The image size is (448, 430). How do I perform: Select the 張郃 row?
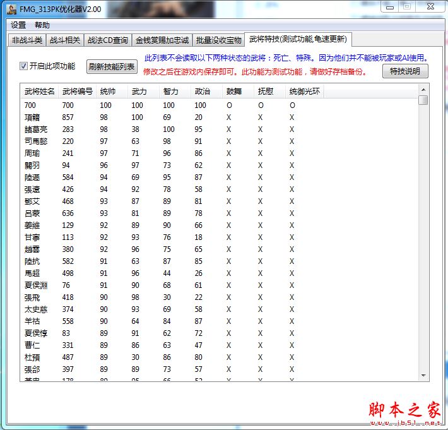point(219,369)
